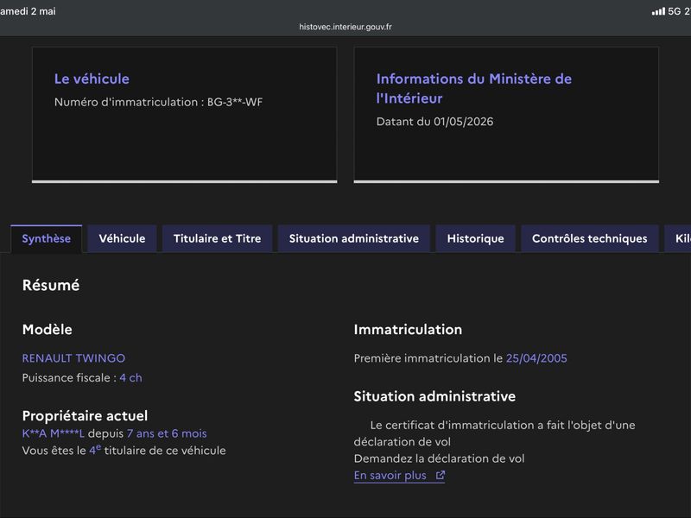Click the Immatriculation section heading
Screen dimensions: 691x518
pos(408,330)
